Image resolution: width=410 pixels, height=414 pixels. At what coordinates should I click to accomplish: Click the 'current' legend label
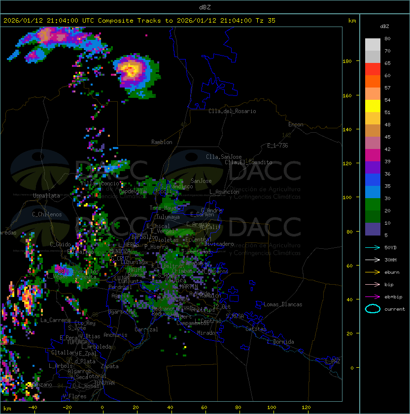tap(395, 309)
